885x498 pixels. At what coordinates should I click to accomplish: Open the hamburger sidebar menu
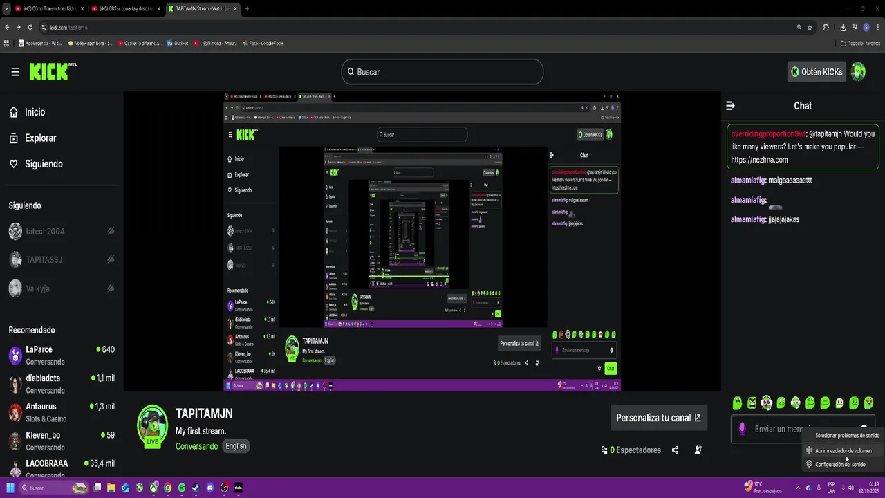(x=15, y=72)
